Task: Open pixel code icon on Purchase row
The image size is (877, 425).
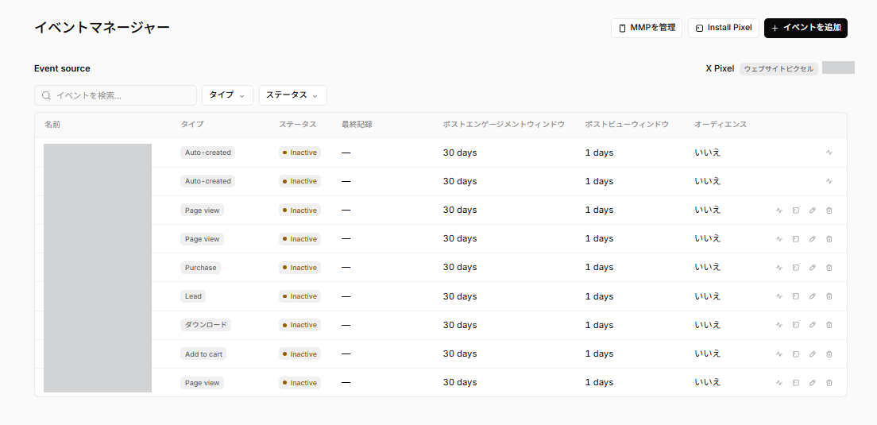Action: click(x=795, y=268)
